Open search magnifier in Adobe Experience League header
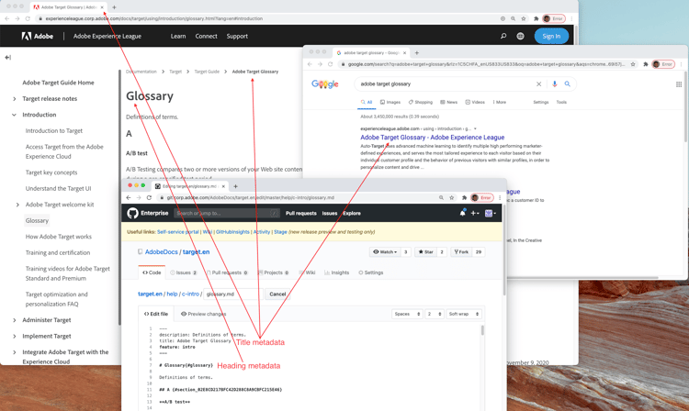 click(503, 36)
